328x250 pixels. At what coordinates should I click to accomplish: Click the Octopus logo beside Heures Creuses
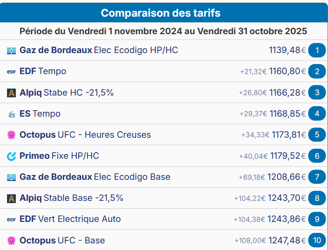11,135
